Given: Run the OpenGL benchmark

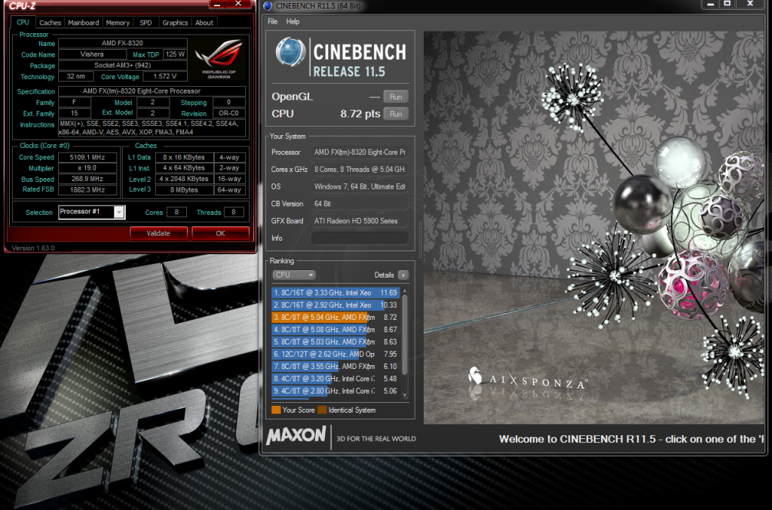Looking at the screenshot, I should pos(396,97).
